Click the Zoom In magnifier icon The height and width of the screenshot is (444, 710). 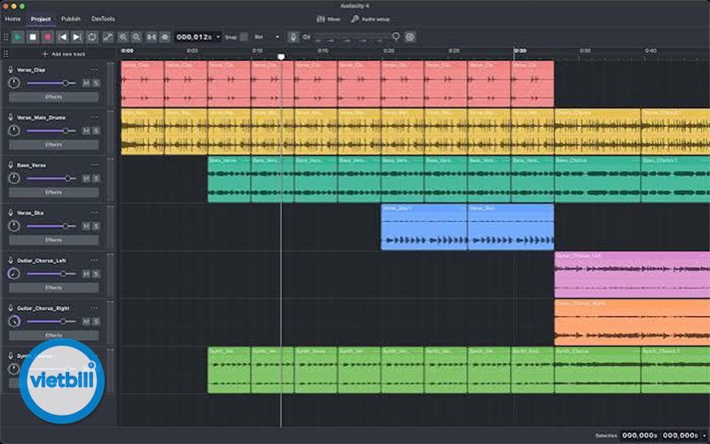pos(122,37)
